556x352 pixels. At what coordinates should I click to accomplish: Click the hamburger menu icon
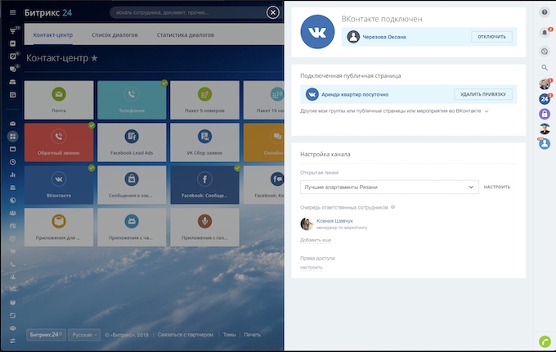click(12, 13)
